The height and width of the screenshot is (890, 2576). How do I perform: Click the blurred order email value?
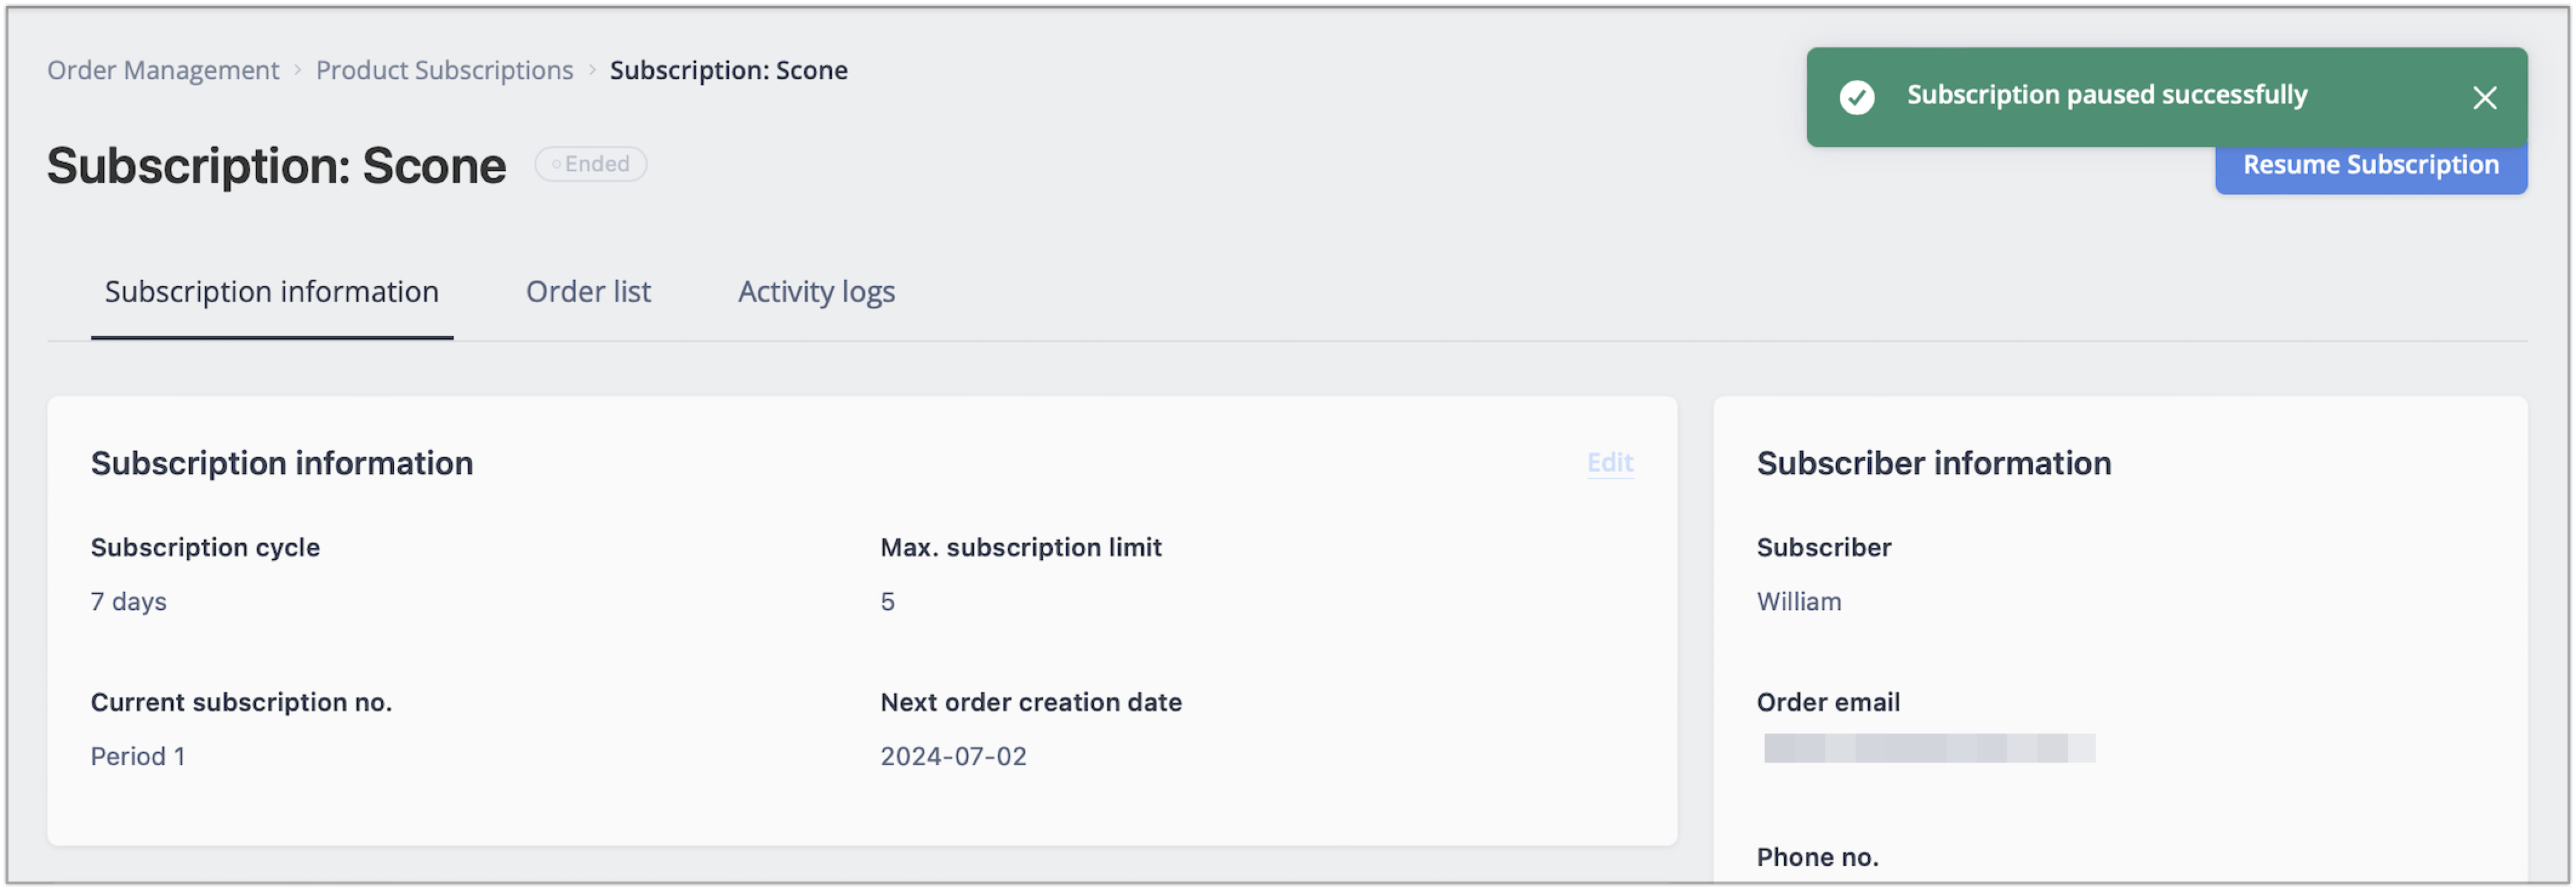tap(1929, 749)
